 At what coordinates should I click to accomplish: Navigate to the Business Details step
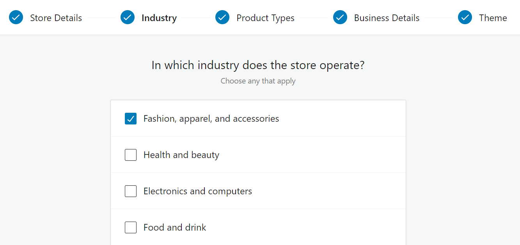387,18
